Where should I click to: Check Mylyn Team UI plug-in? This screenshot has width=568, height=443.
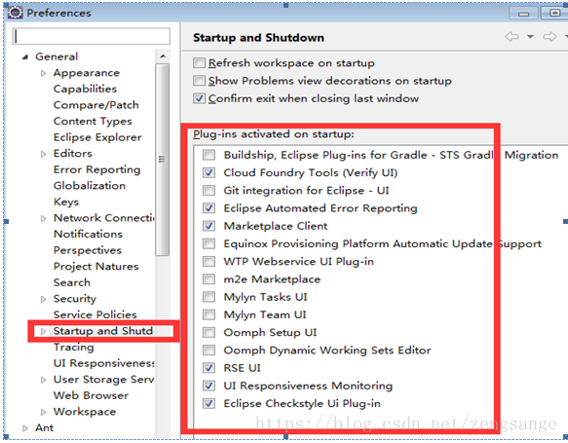[208, 314]
